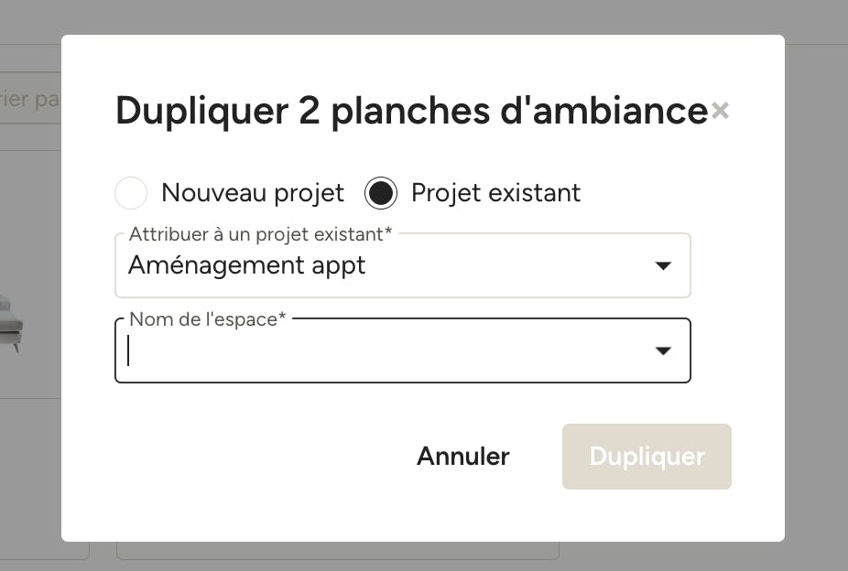The image size is (848, 571).
Task: Click the Dupliquer button
Action: point(647,457)
